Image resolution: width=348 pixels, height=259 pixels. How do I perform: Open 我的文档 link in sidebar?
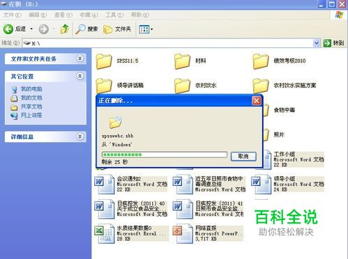[31, 97]
